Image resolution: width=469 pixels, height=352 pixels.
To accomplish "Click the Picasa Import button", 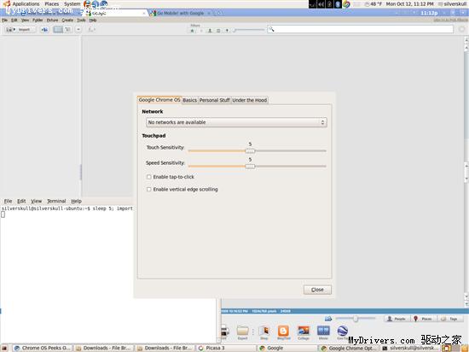I will tap(20, 29).
